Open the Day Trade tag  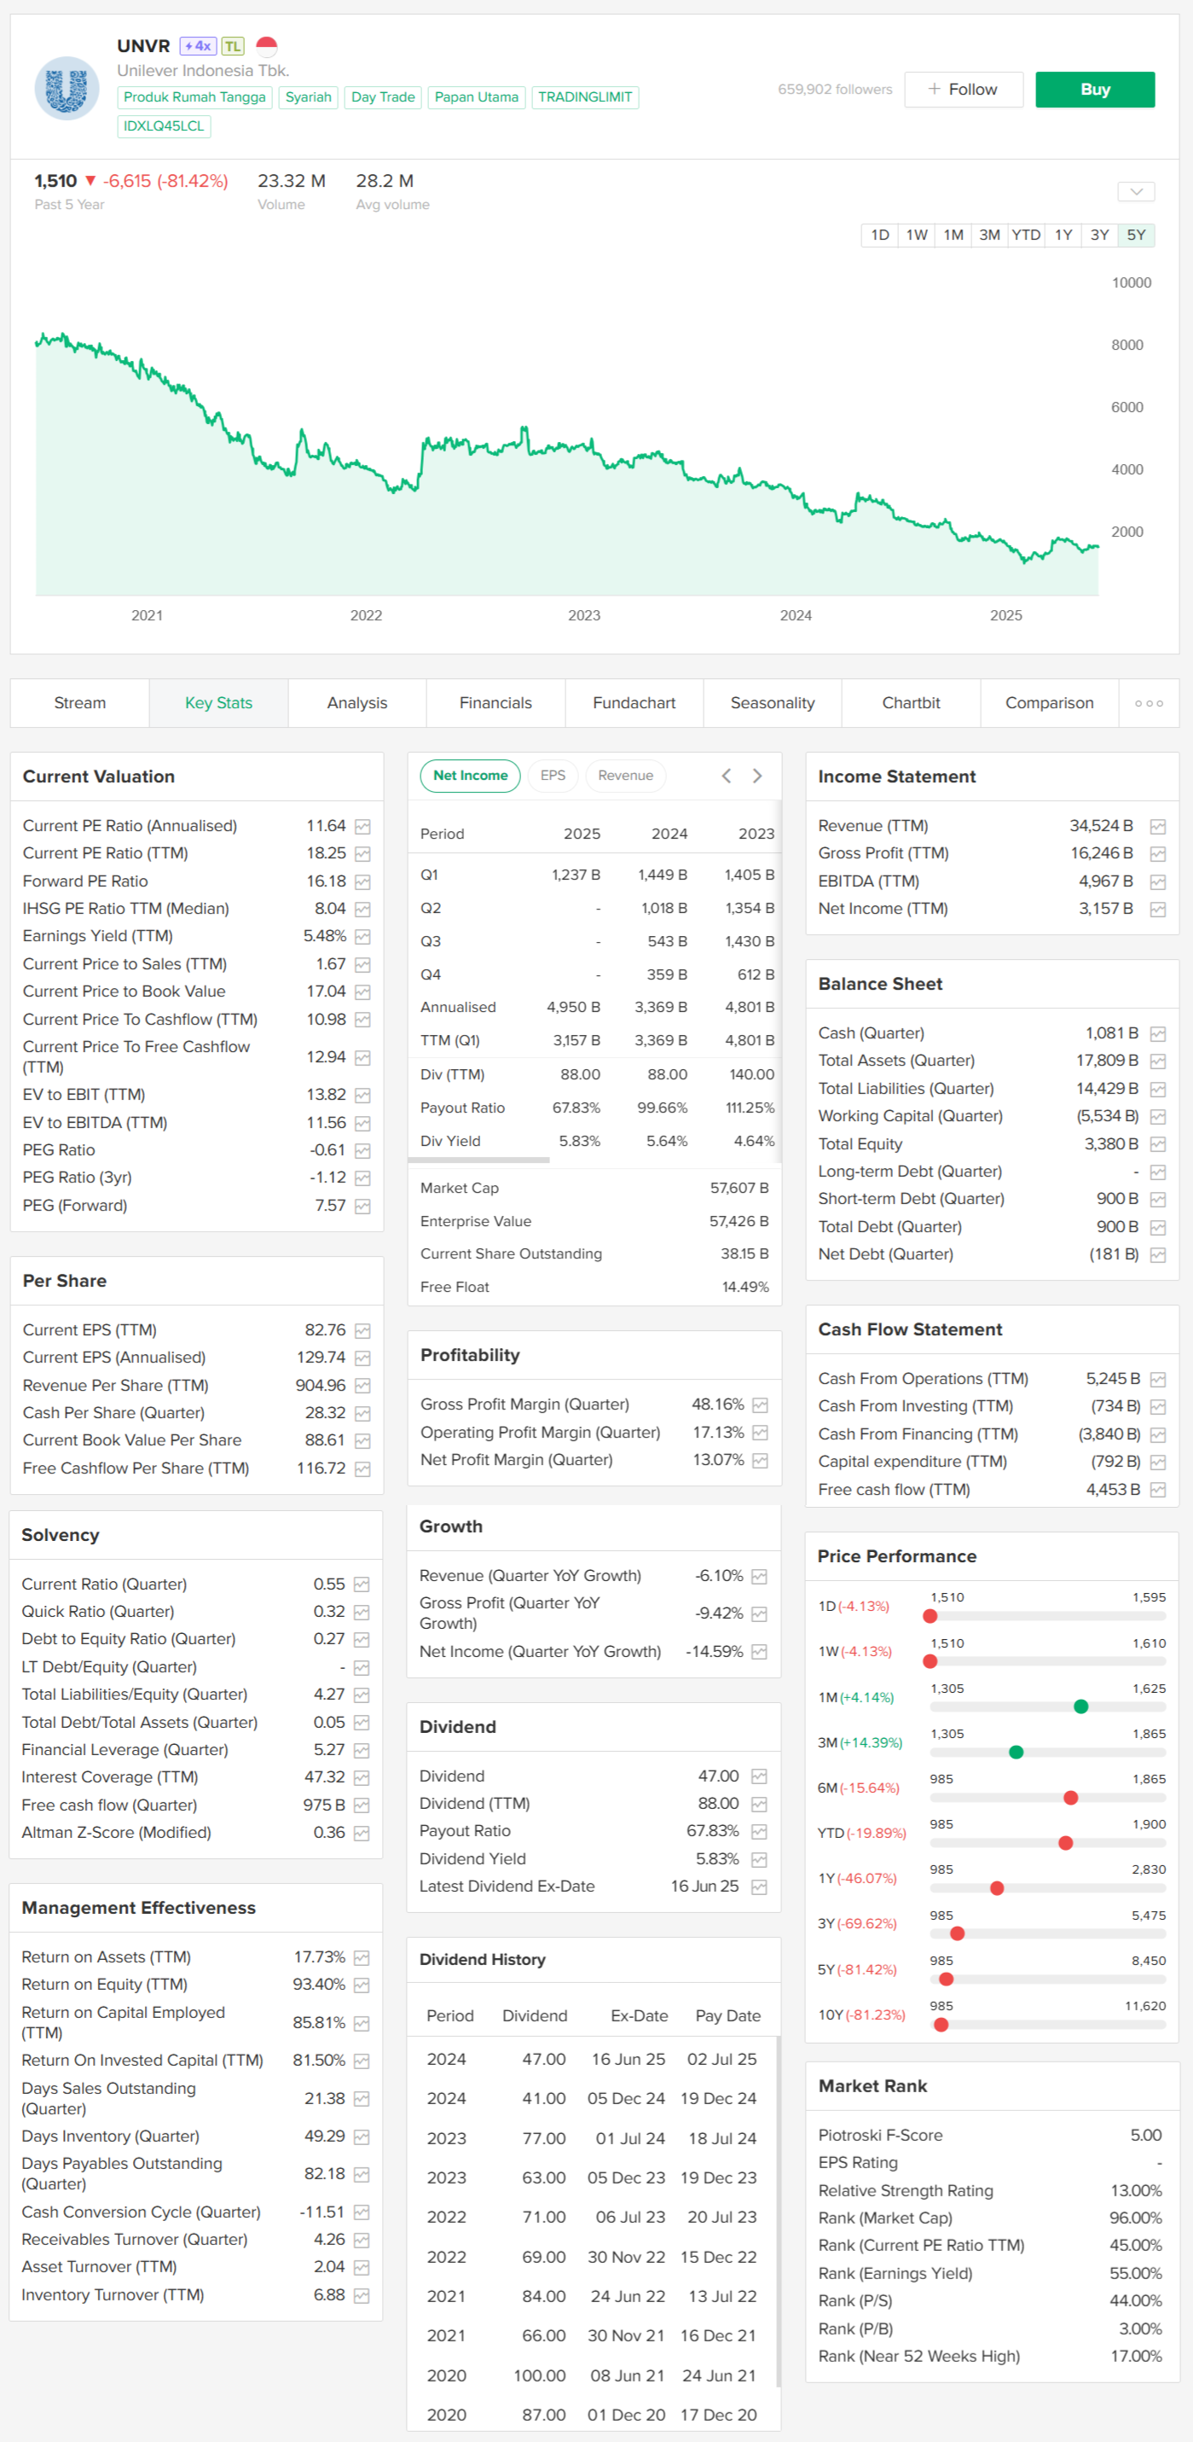[383, 96]
